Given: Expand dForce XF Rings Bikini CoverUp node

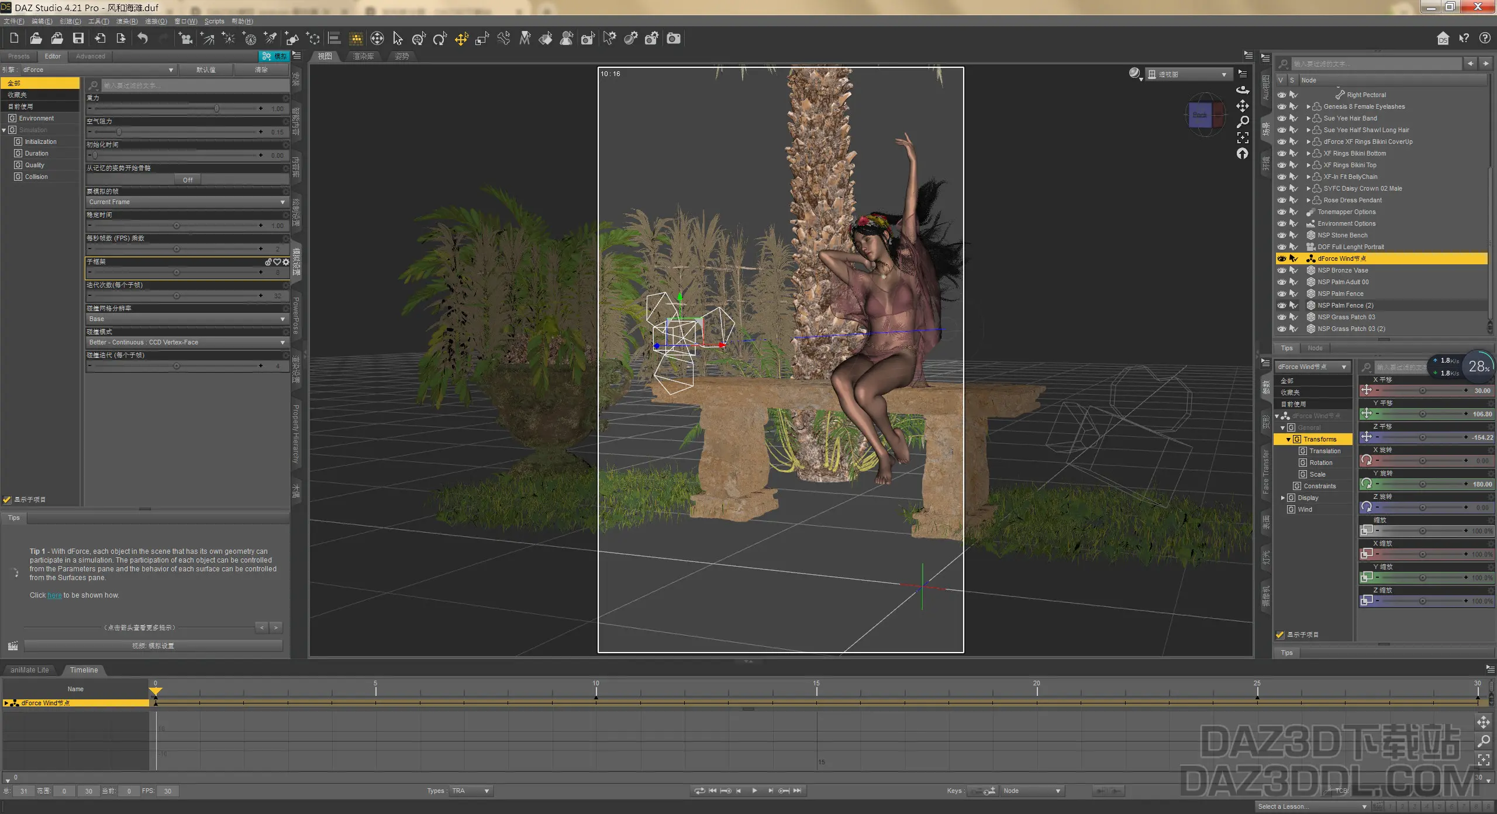Looking at the screenshot, I should [x=1309, y=142].
